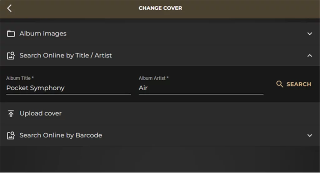Viewport: 320px width, 173px height.
Task: Click the Upload cover arrow icon
Action: (11, 114)
